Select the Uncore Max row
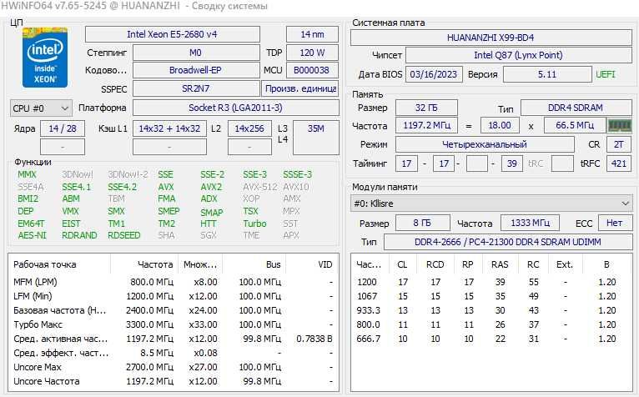 pos(174,367)
